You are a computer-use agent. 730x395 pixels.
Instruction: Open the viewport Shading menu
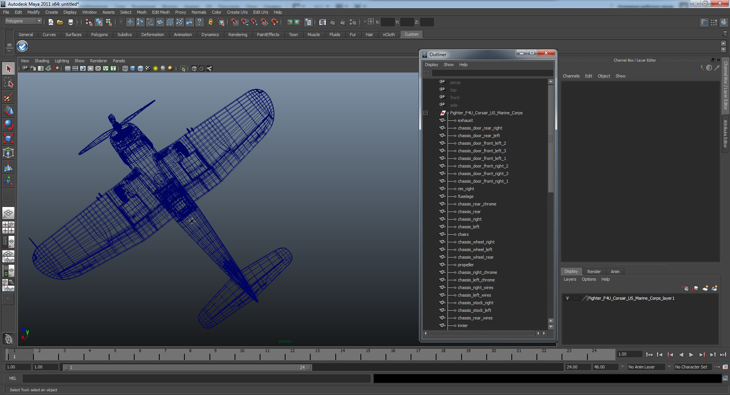click(x=42, y=61)
